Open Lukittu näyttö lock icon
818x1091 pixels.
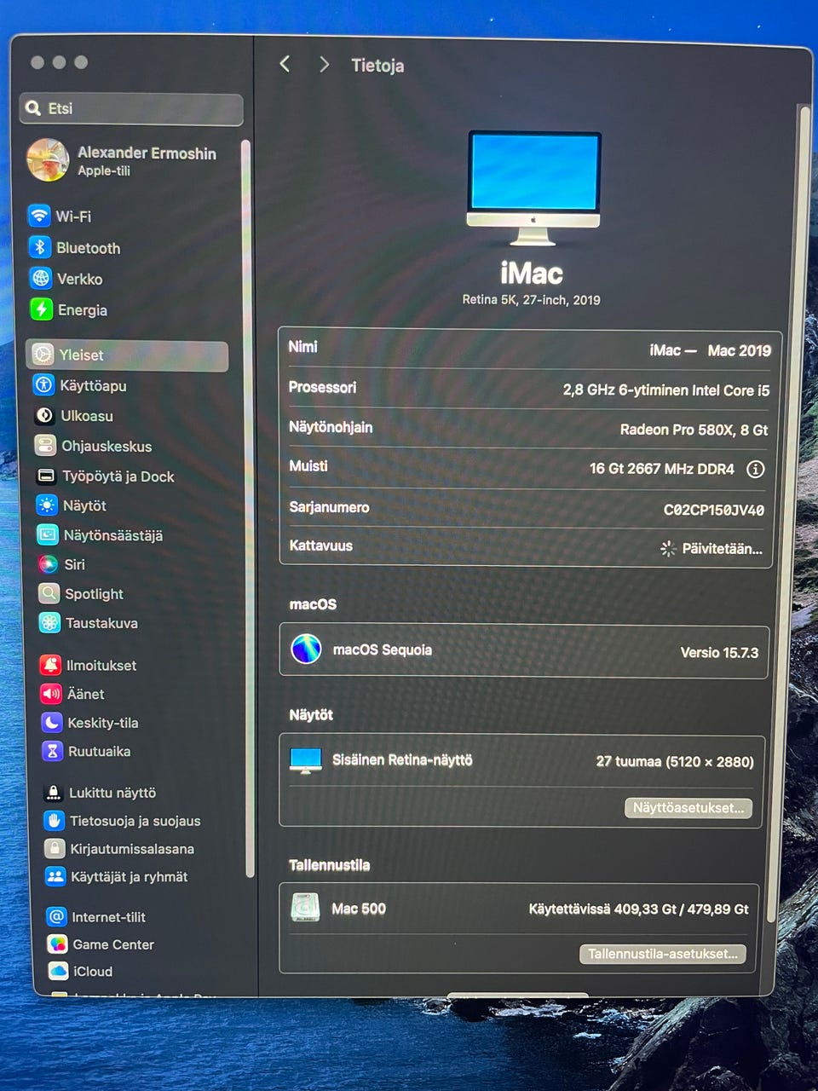point(54,793)
